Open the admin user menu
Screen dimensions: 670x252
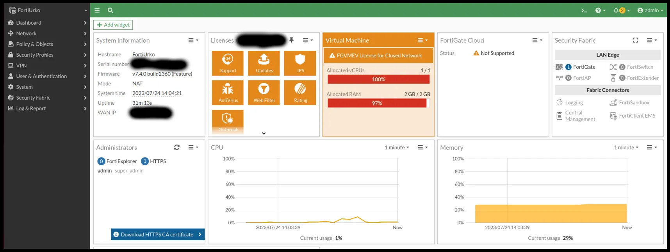(650, 11)
